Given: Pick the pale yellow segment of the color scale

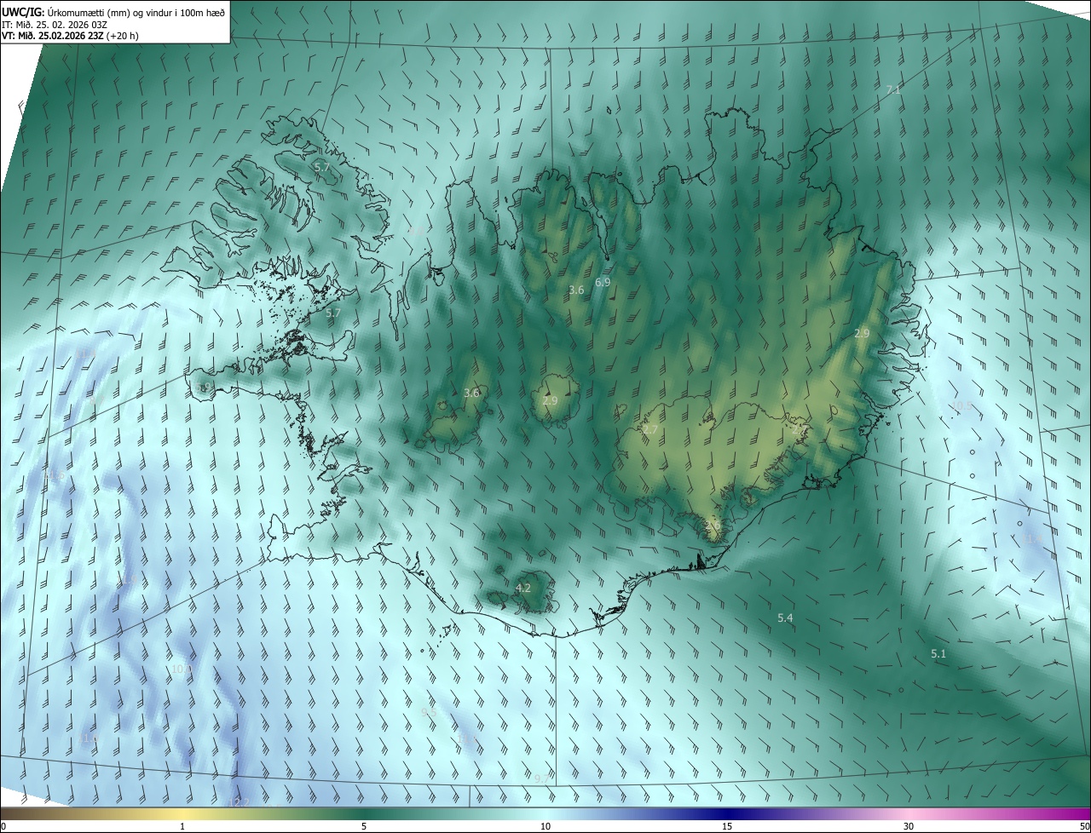Looking at the screenshot, I should 182,814.
